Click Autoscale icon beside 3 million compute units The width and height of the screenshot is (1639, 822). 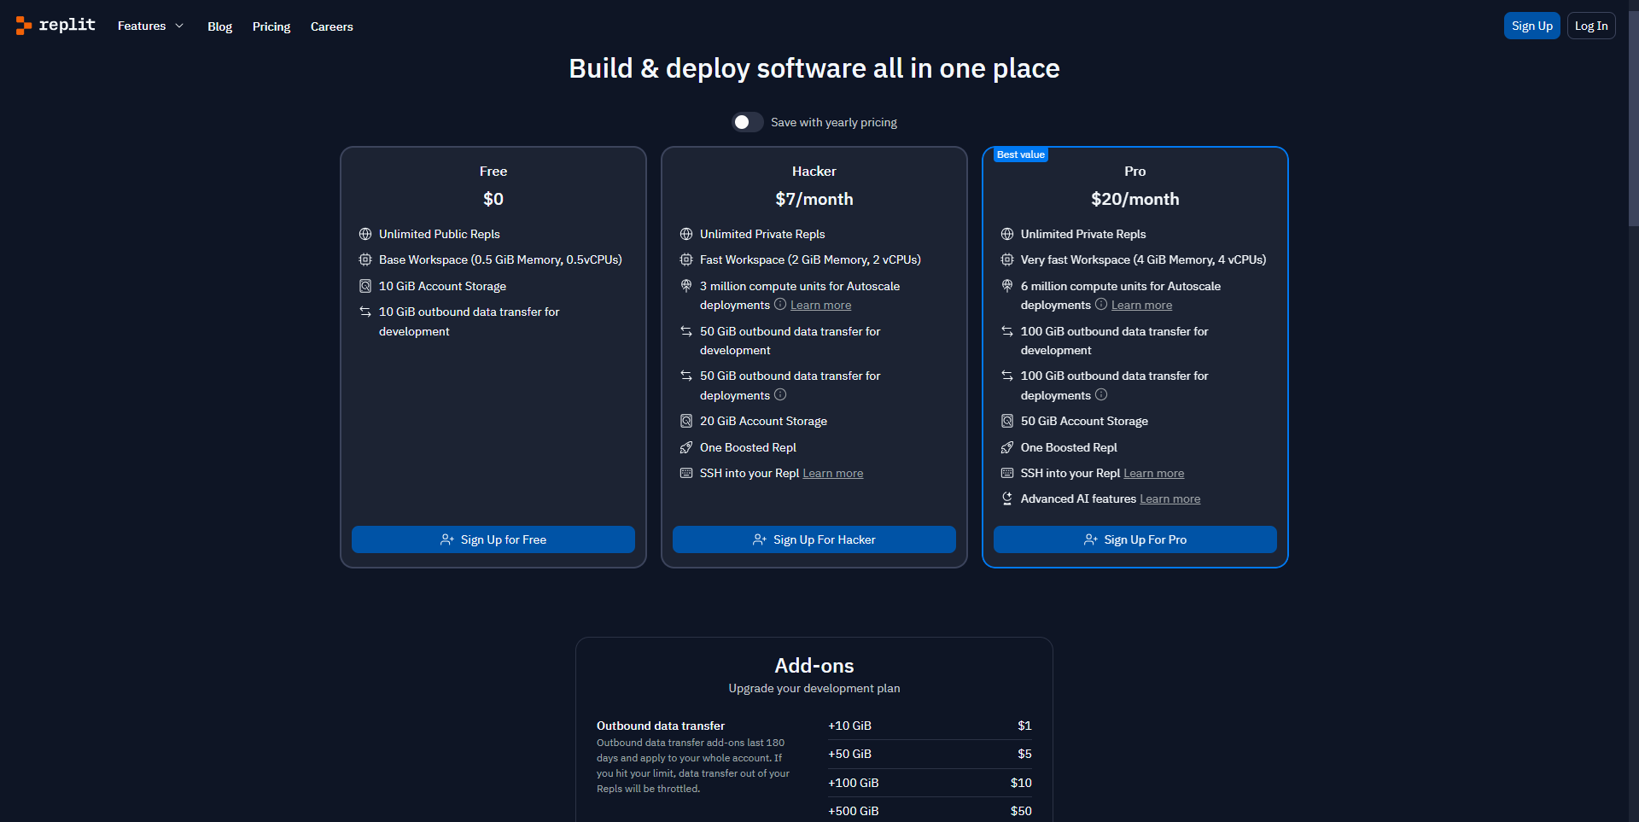point(686,286)
